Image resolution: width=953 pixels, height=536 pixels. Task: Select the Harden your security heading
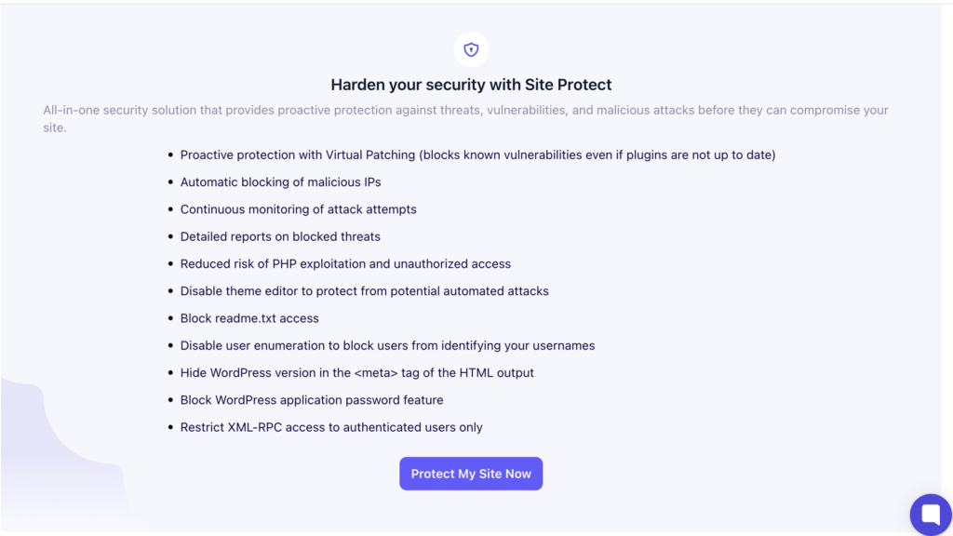tap(471, 85)
